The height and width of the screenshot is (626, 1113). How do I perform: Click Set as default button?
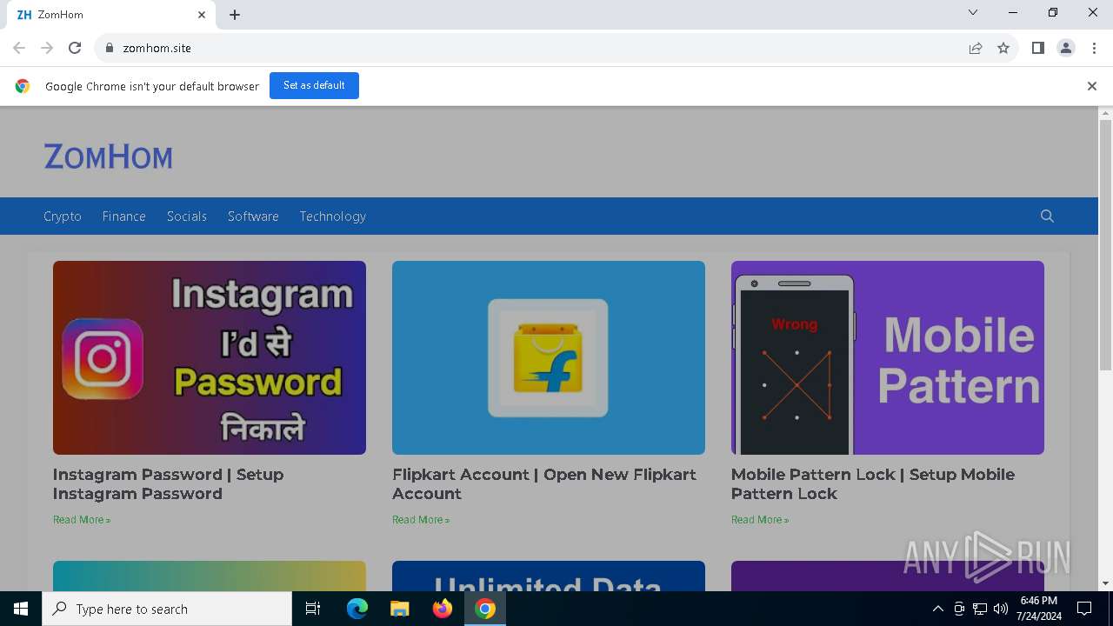[314, 85]
